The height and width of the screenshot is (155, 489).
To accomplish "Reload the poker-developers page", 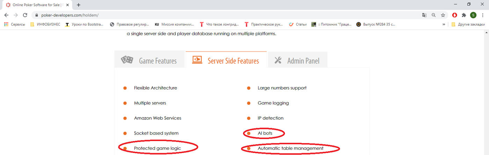I will pyautogui.click(x=25, y=15).
